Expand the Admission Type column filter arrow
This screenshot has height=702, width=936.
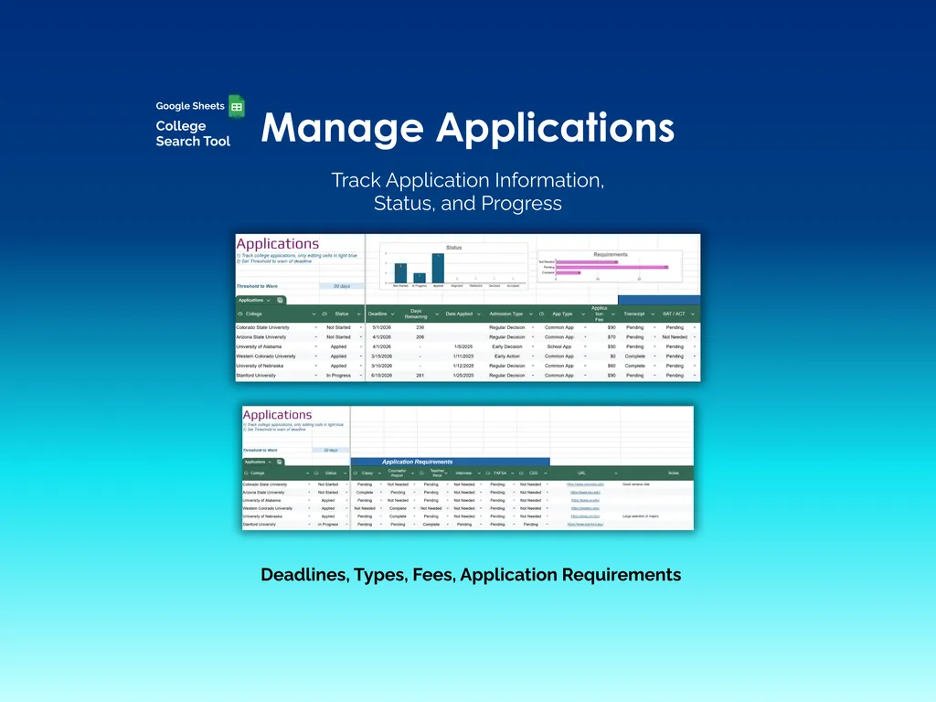pos(532,314)
